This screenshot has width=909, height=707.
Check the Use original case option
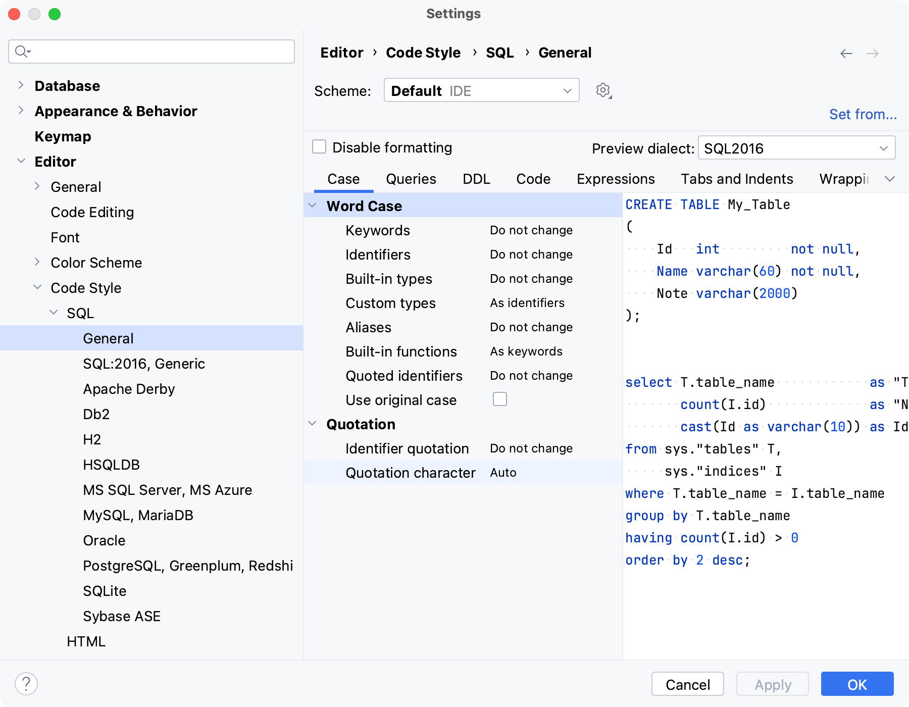click(x=499, y=399)
